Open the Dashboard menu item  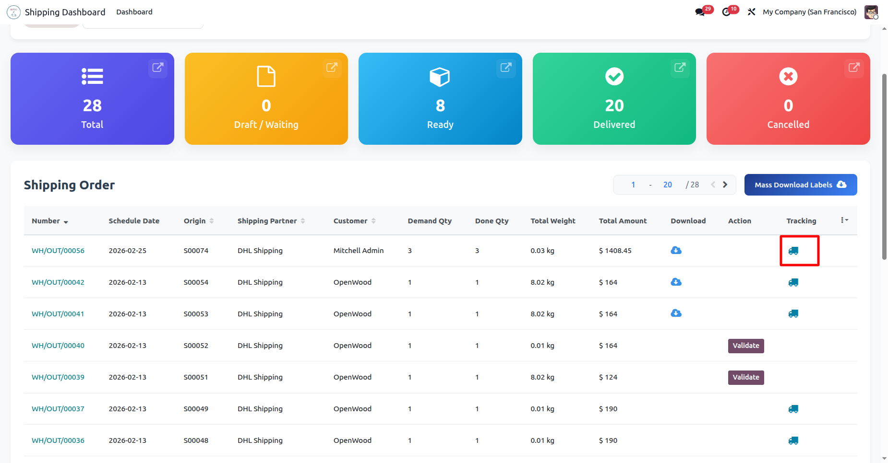point(134,12)
